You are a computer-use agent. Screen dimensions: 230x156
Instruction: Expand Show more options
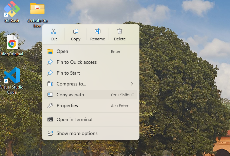(x=77, y=133)
